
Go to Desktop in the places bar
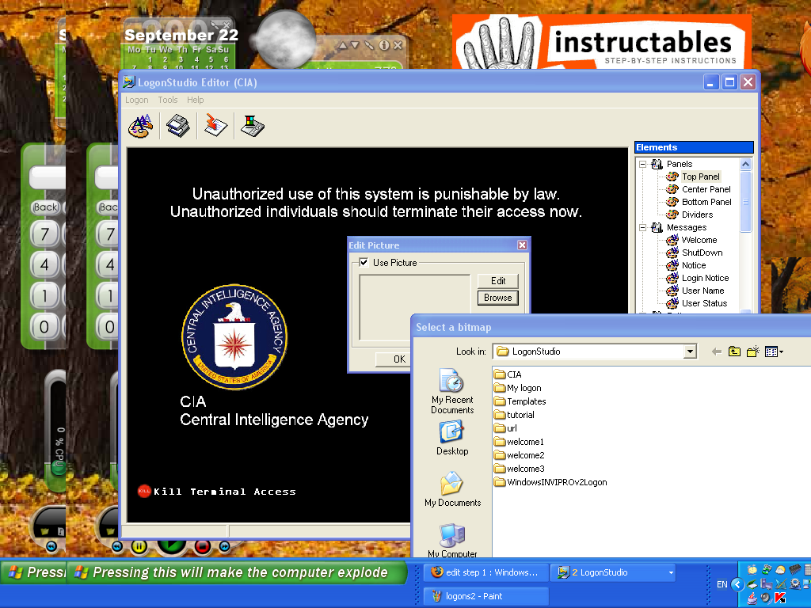452,439
